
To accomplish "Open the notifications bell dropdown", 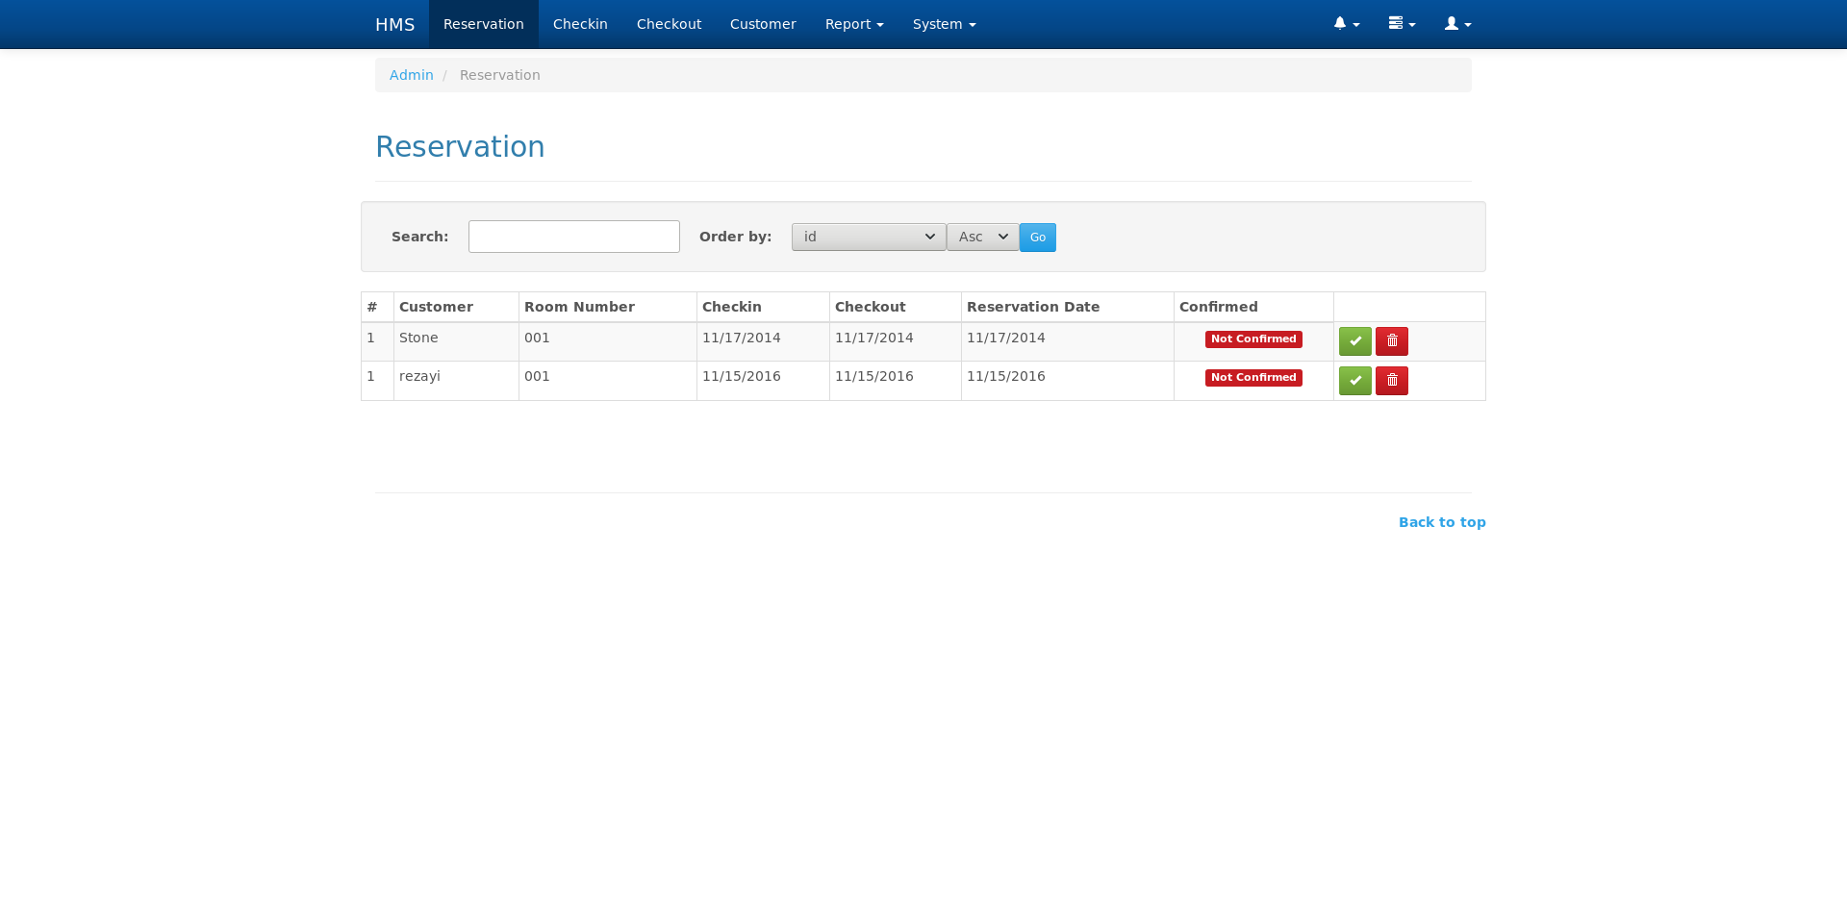I will coord(1345,23).
